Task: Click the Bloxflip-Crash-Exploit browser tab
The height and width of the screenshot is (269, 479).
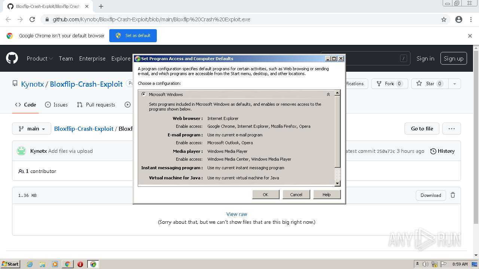Action: [48, 6]
